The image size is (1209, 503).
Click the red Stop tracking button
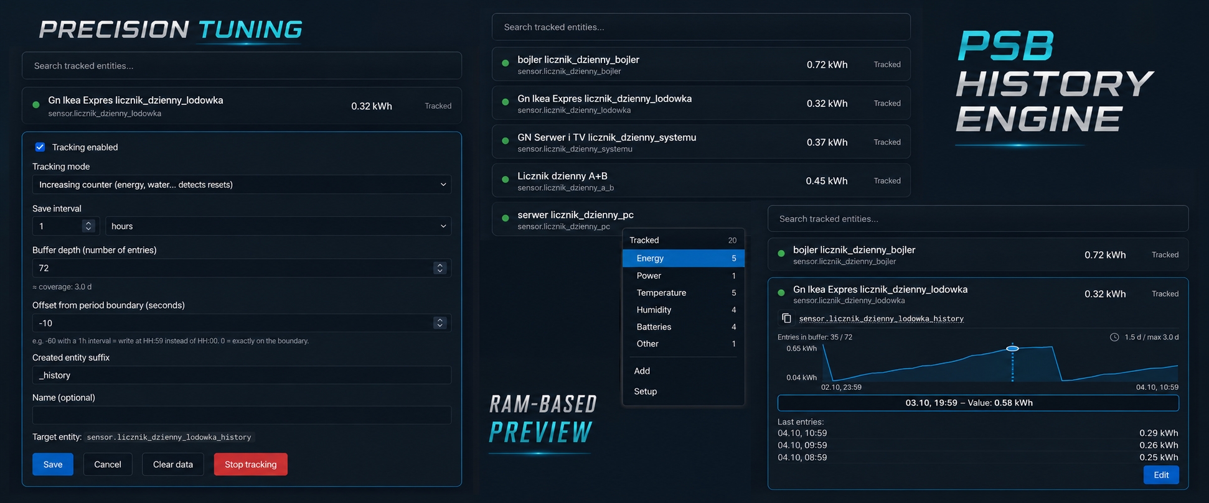(251, 464)
